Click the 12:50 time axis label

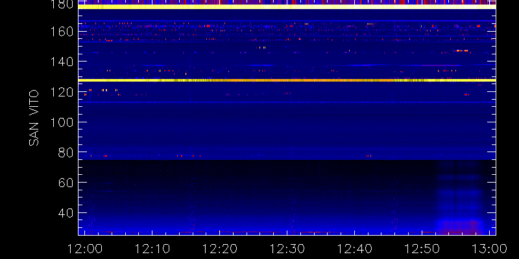(423, 249)
